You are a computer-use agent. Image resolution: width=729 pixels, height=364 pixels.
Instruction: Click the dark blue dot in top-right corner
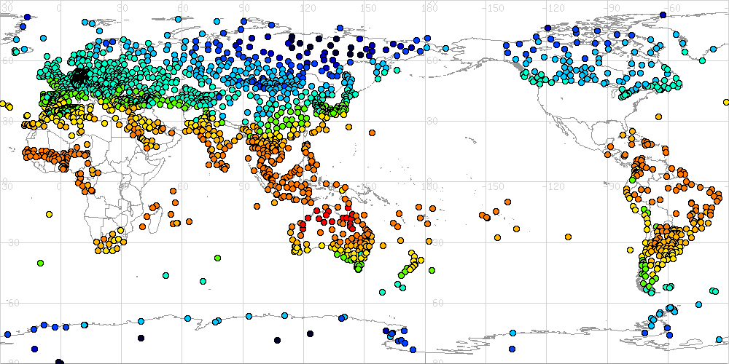click(x=662, y=15)
